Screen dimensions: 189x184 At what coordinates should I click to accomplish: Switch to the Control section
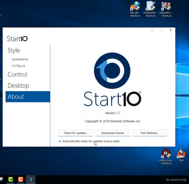17,75
